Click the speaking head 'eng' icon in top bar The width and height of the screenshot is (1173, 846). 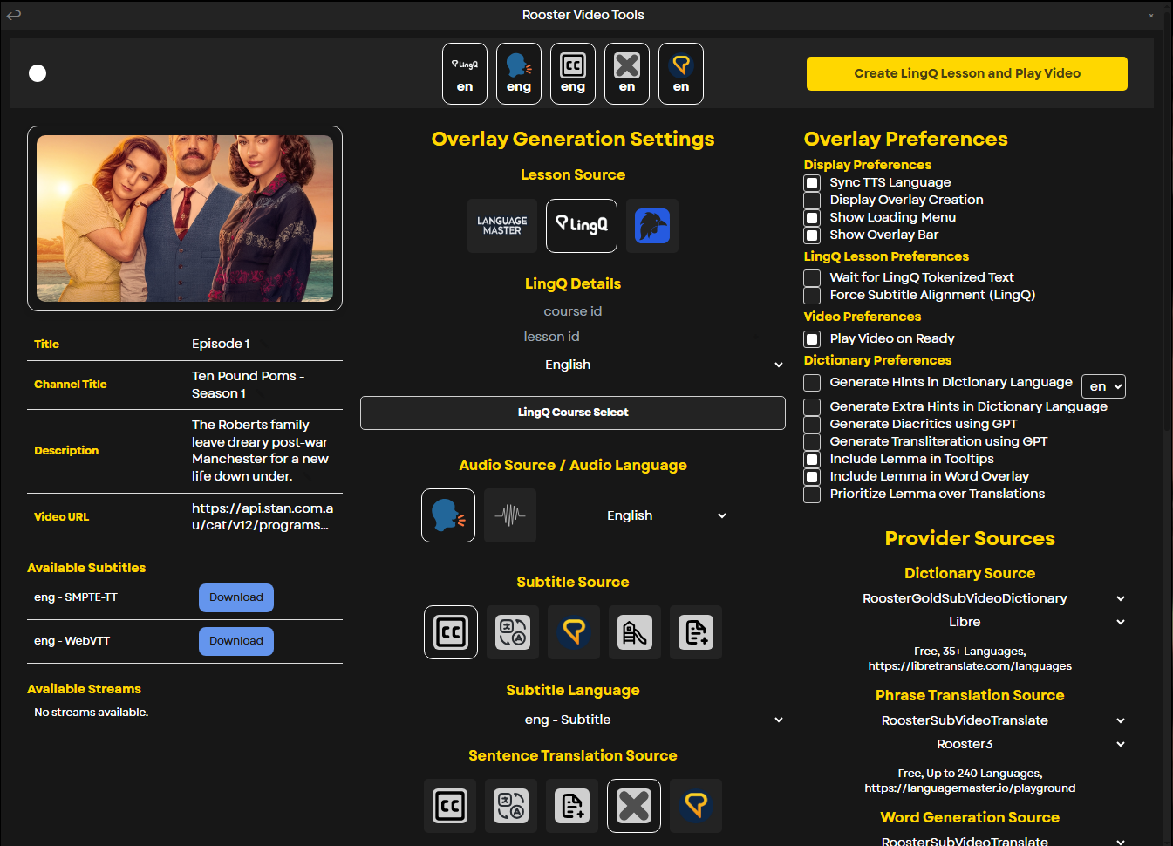click(519, 73)
